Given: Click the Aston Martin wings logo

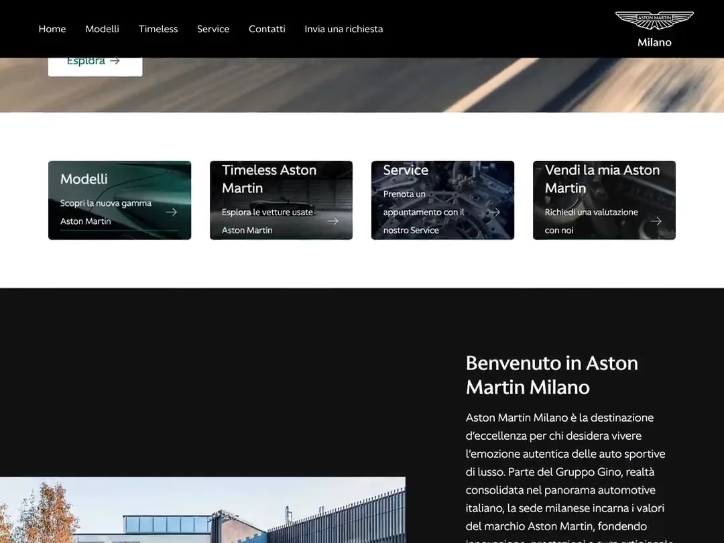Looking at the screenshot, I should [x=654, y=20].
